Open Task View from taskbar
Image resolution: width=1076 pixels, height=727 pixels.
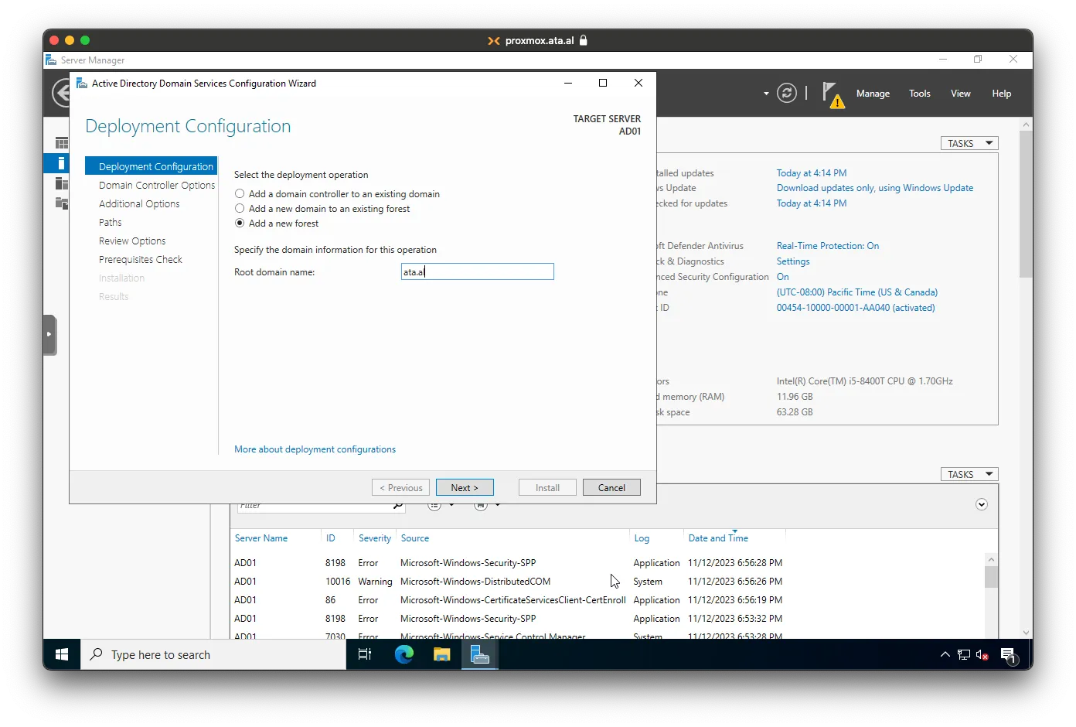pyautogui.click(x=365, y=654)
